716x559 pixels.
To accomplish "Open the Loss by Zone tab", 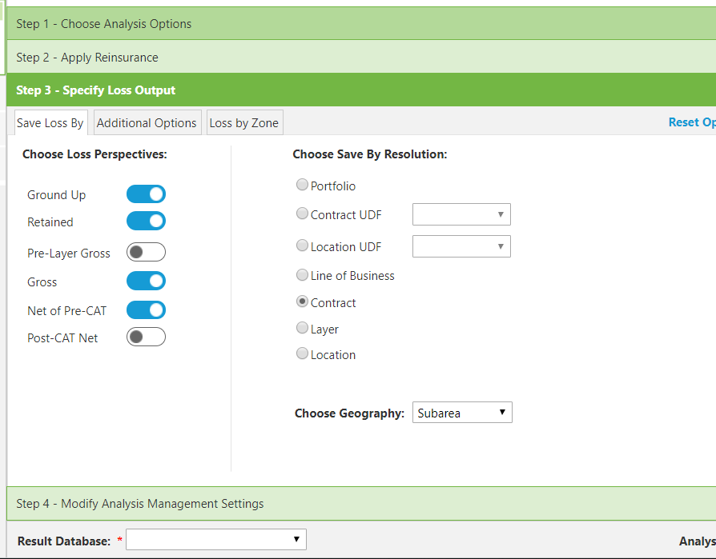I will click(x=244, y=122).
